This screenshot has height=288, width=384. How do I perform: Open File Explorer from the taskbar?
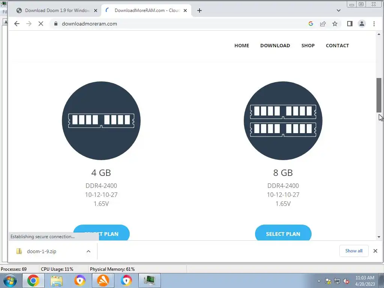coord(57,280)
